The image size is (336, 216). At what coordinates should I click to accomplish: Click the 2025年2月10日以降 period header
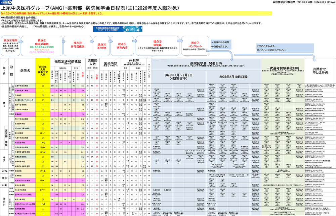[234, 77]
